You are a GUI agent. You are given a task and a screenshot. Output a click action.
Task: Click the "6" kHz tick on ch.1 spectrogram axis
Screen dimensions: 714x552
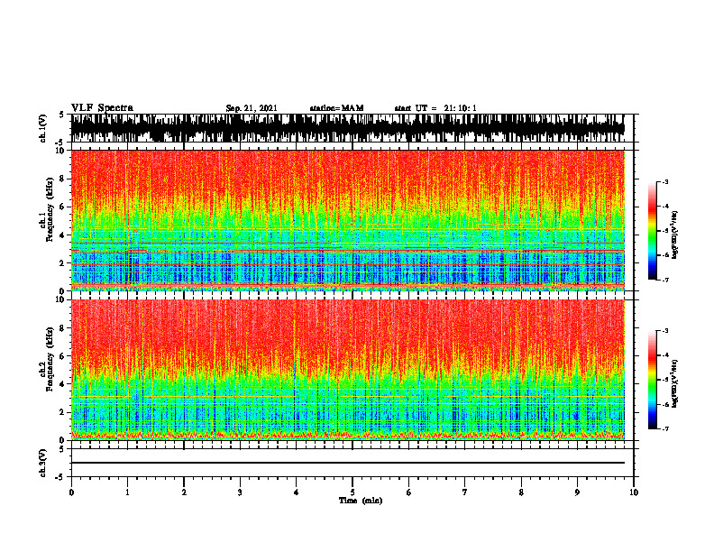(62, 207)
